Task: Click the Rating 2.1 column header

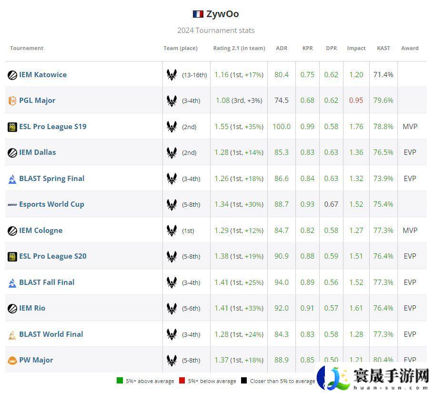Action: [x=239, y=48]
